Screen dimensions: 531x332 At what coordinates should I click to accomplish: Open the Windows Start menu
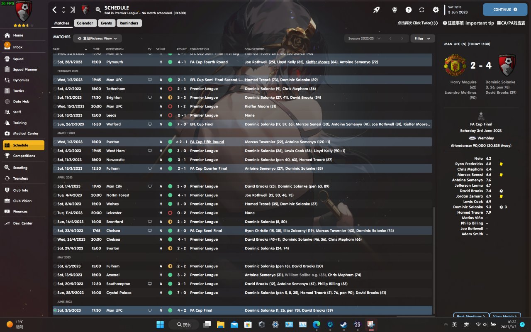160,325
